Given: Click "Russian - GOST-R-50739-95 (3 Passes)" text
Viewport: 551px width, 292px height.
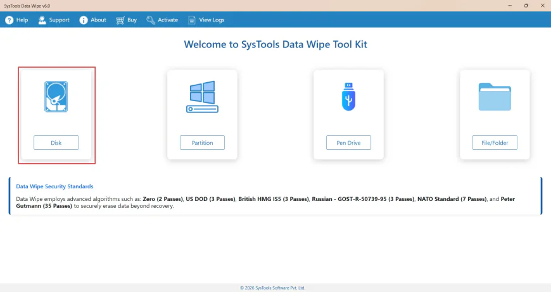Looking at the screenshot, I should [363, 198].
